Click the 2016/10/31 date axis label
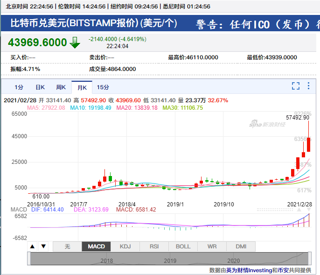Screen dimensions: 320x275 pyautogui.click(x=41, y=204)
